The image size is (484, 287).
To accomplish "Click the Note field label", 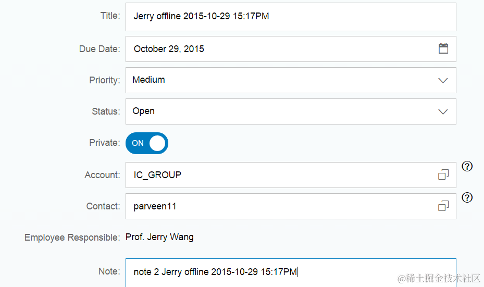I will pos(109,271).
